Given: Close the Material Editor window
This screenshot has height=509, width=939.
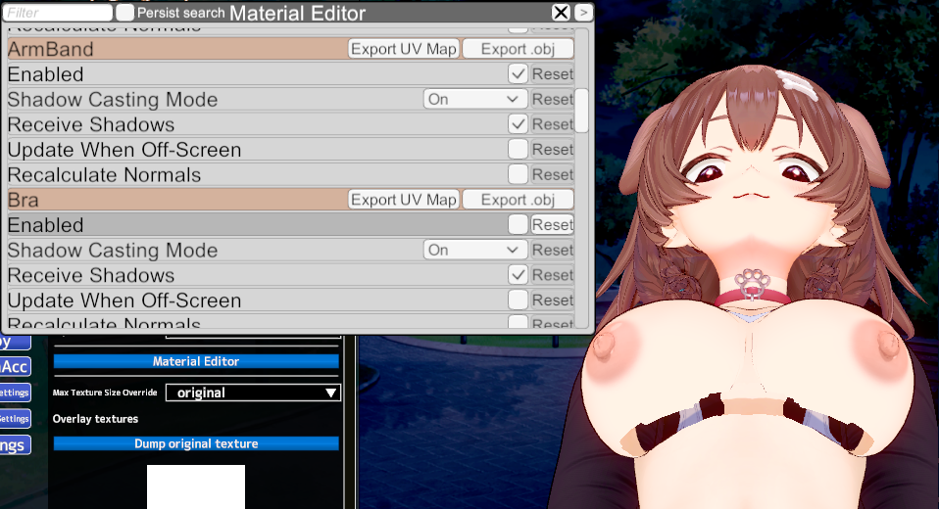Looking at the screenshot, I should click(x=561, y=13).
